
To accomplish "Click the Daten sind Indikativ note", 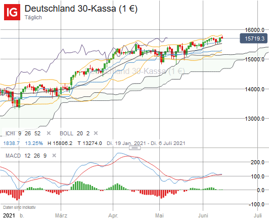I will coord(19,207).
